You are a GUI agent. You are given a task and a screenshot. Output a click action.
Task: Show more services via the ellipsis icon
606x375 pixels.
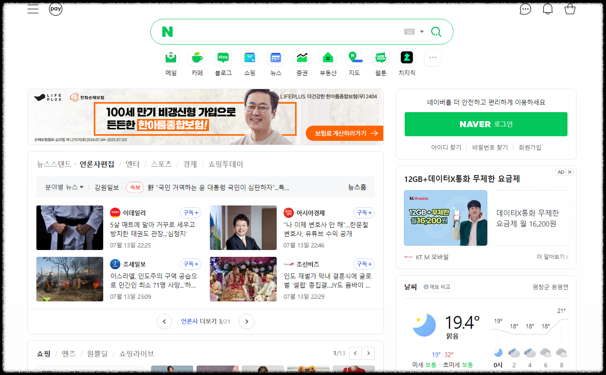point(433,57)
